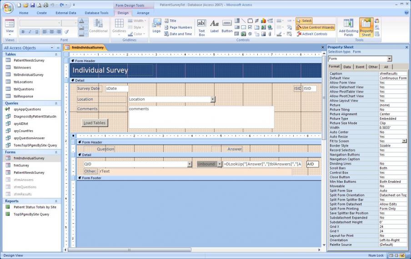Click the Fill/Back Color paint bucket button

[83, 28]
